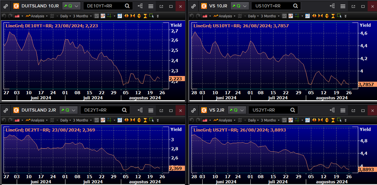377x185 pixels.
Task: Open the Q quote dropdown in VS 10JR
Action: click(240, 6)
